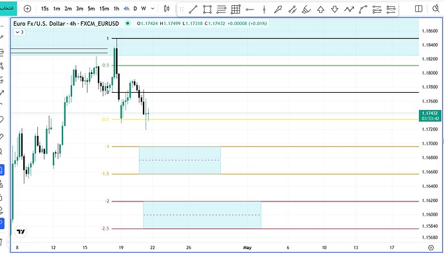Select the second-to-last position tool in favorites bar

[x=377, y=10]
